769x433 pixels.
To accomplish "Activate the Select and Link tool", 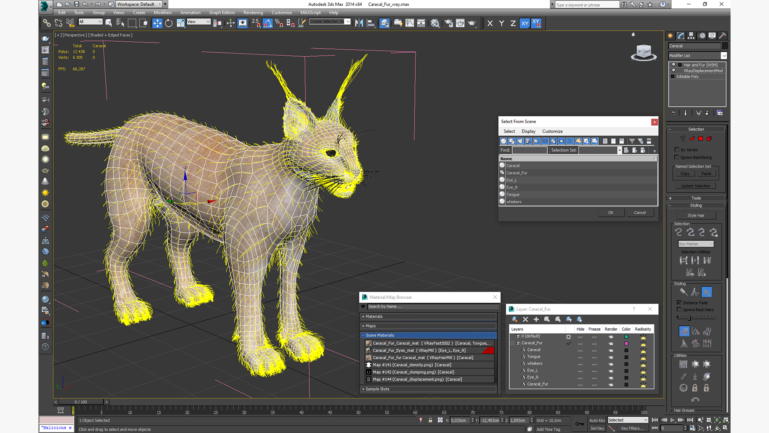I will 47,23.
